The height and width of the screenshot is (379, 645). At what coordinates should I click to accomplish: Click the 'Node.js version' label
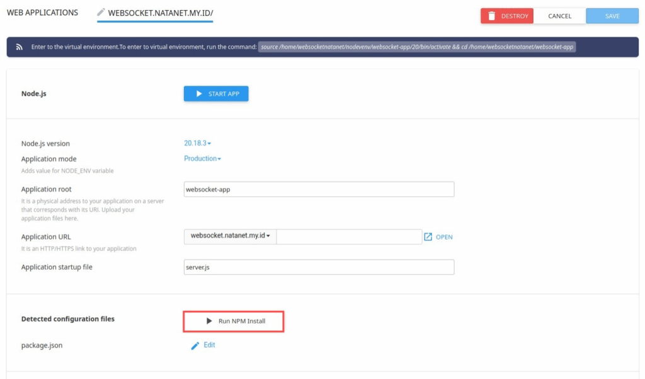tap(45, 143)
